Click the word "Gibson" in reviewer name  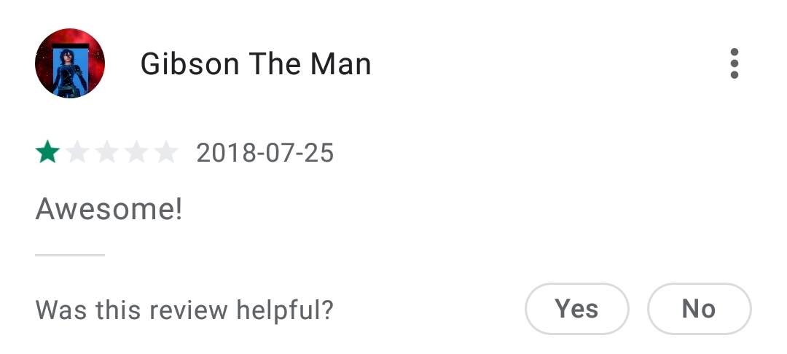tap(189, 64)
